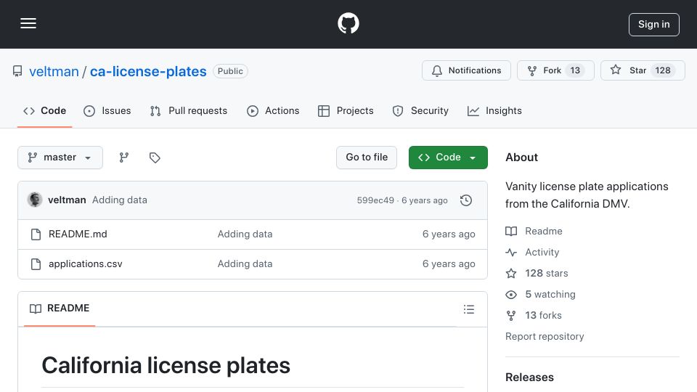Click the README.md file icon
Viewport: 697px width, 392px height.
coord(36,234)
